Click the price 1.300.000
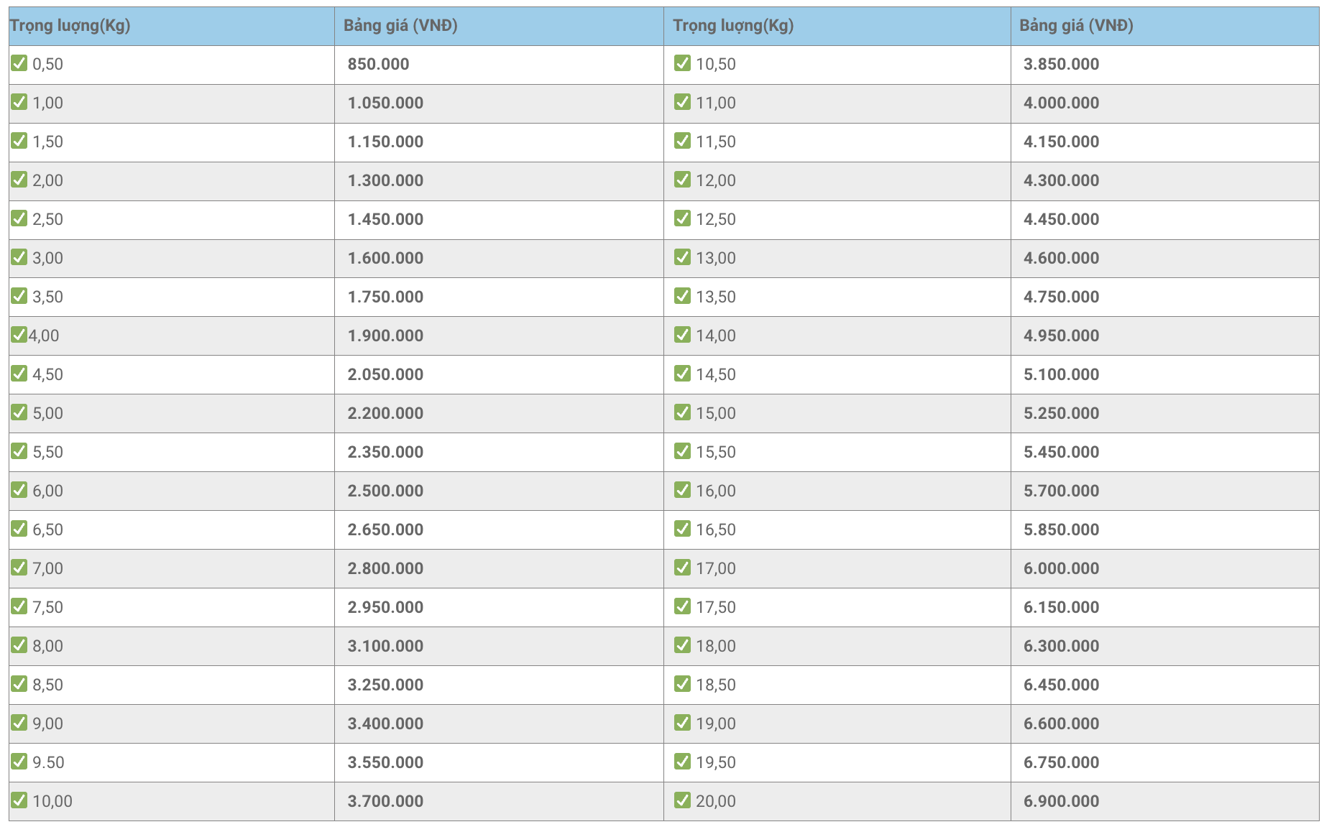The height and width of the screenshot is (832, 1324). coord(385,180)
